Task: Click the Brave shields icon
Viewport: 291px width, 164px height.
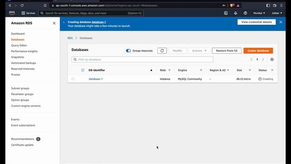Action: pos(232,5)
